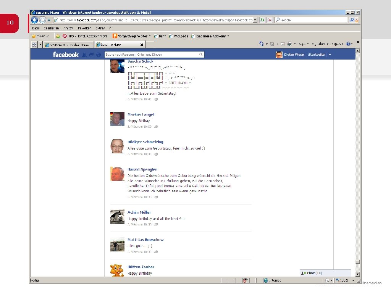The image size is (391, 293).
Task: Click the Read Mail envelope icon
Action: click(x=283, y=44)
